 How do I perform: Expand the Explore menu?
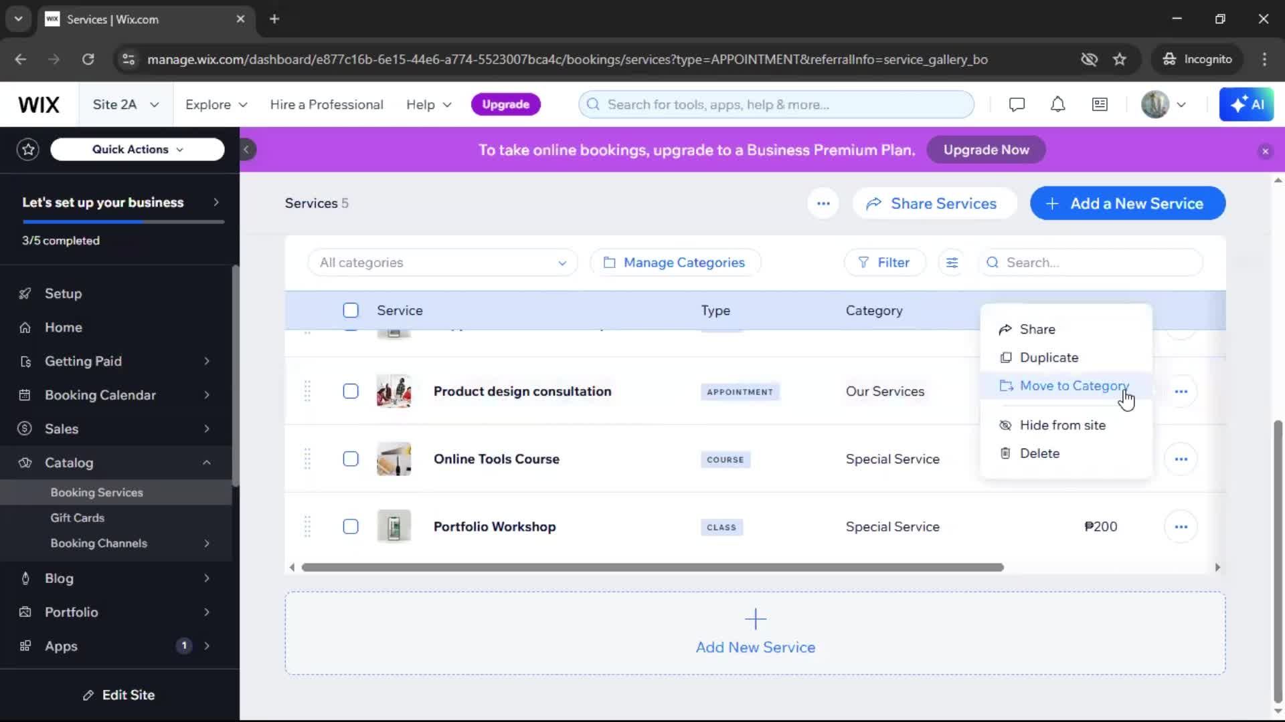coord(216,104)
